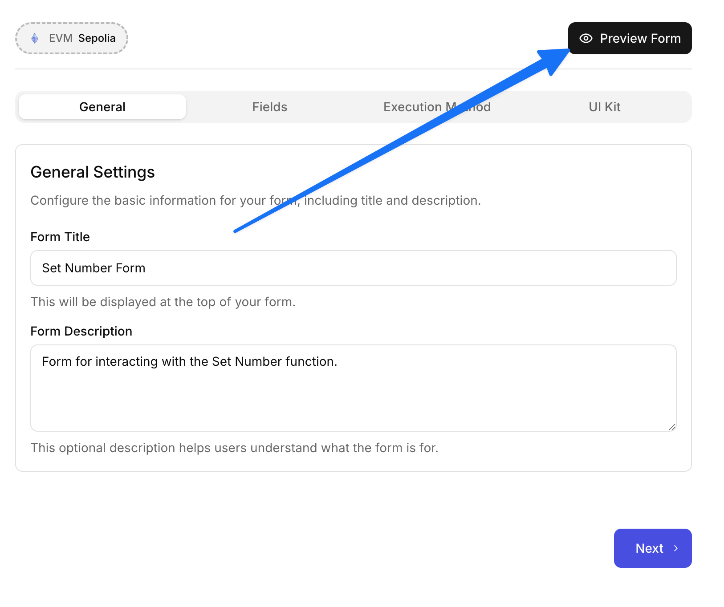This screenshot has height=607, width=724.
Task: Open the Fields tab
Action: point(269,107)
